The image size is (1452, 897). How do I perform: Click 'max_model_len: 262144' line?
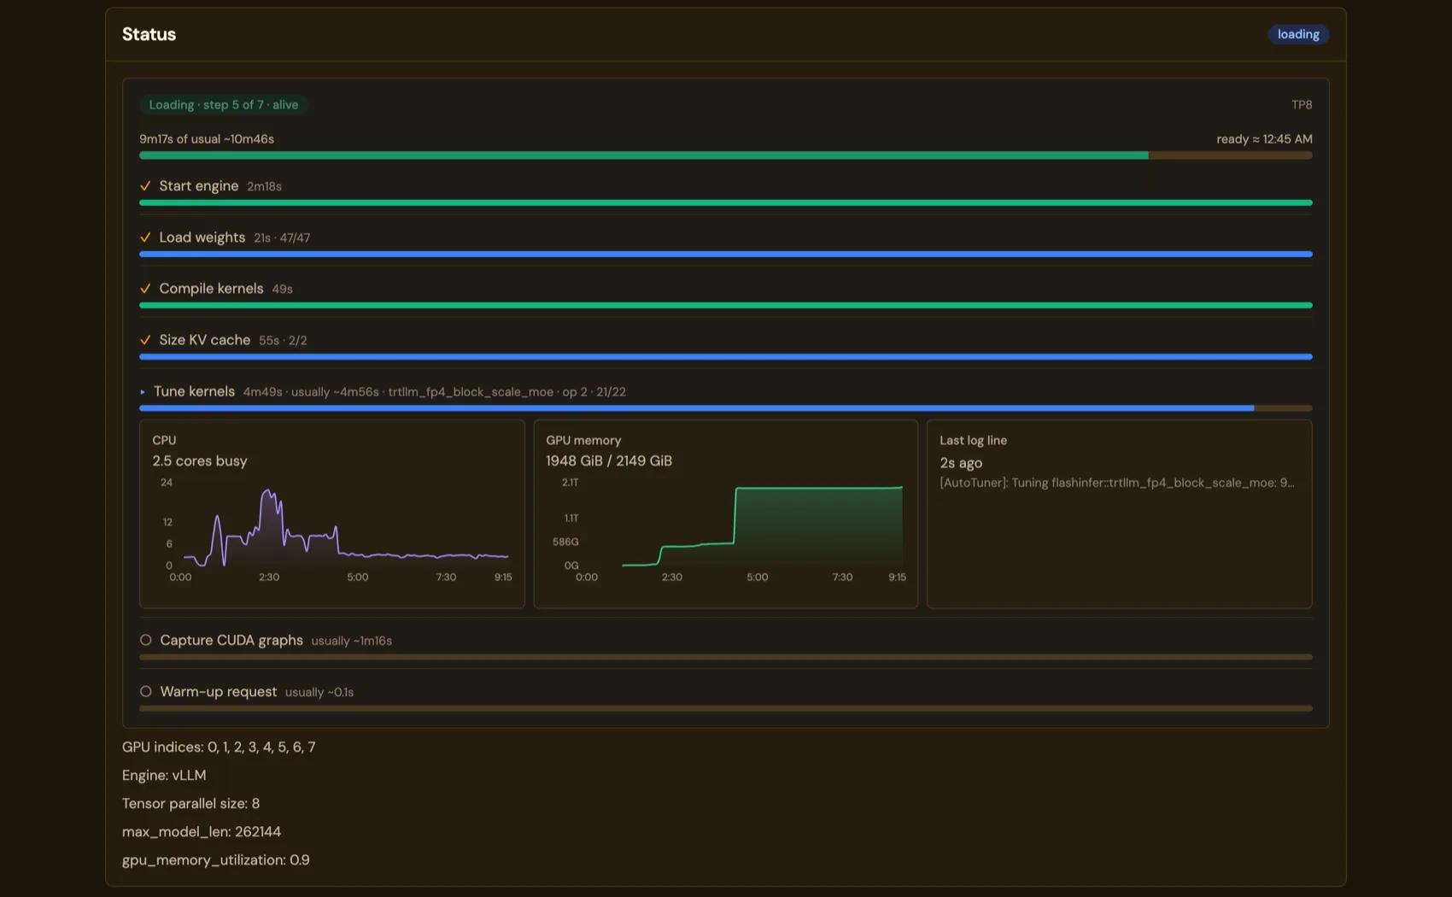point(202,831)
